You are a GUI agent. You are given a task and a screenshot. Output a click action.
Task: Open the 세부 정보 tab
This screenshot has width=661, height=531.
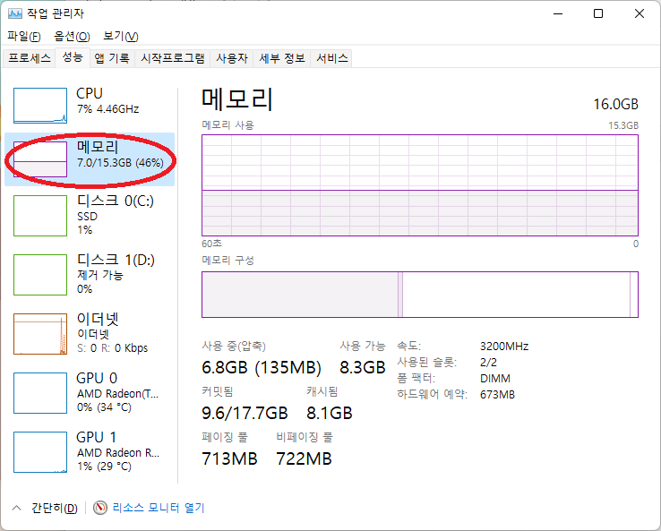281,58
